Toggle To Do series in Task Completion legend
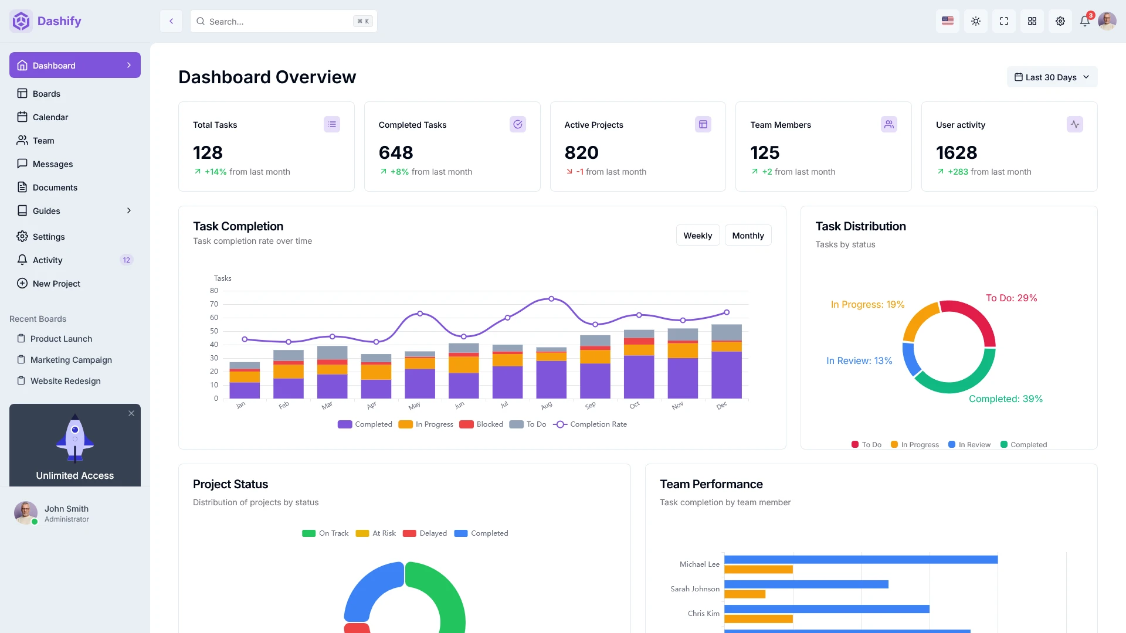The image size is (1126, 633). coord(528,424)
